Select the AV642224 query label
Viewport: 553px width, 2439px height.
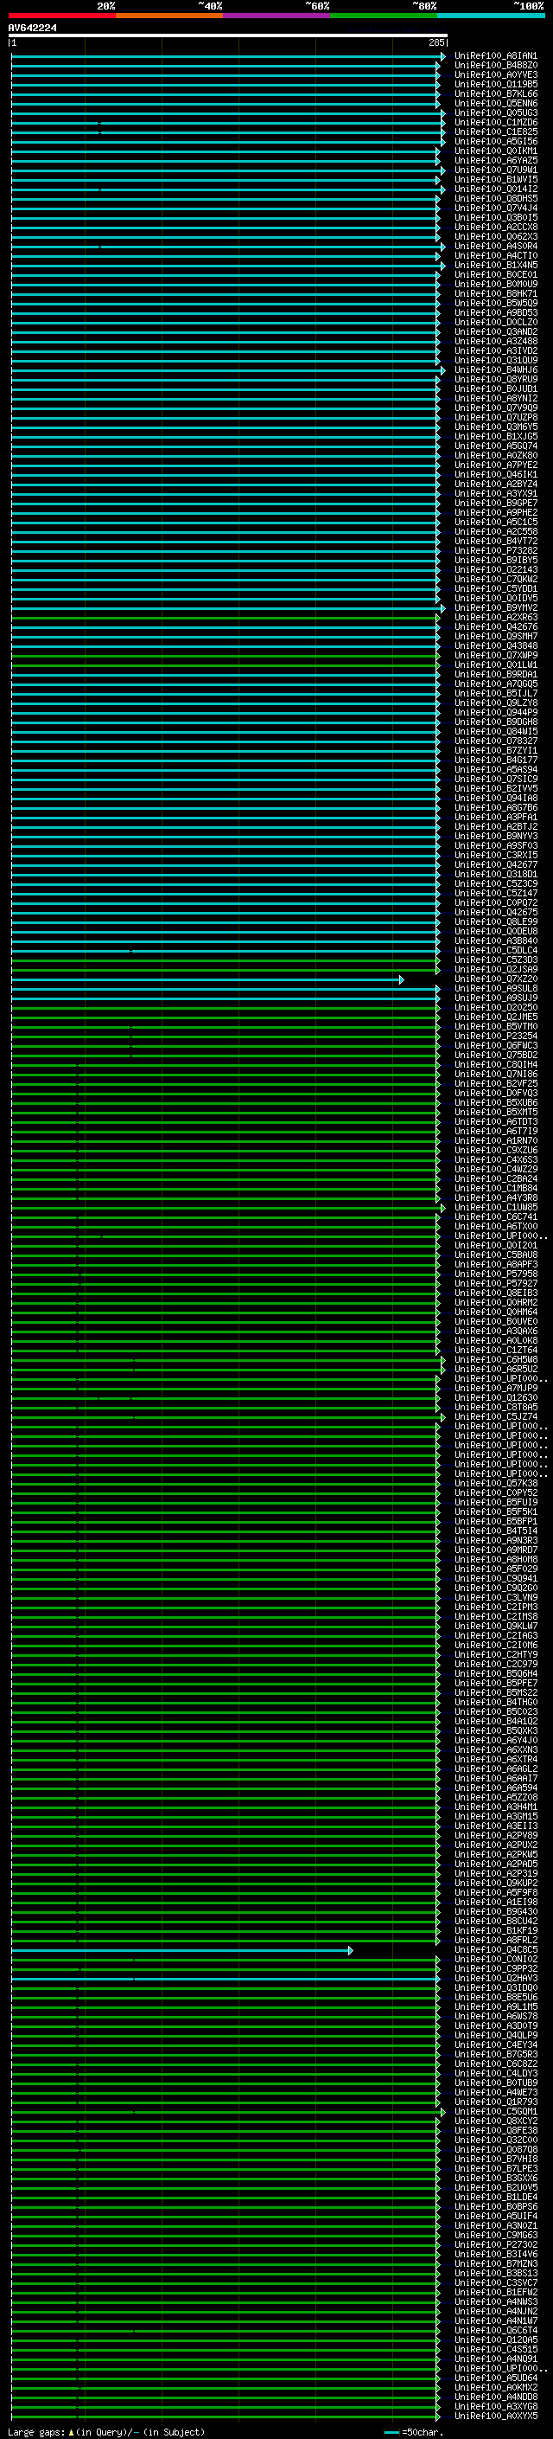(32, 28)
